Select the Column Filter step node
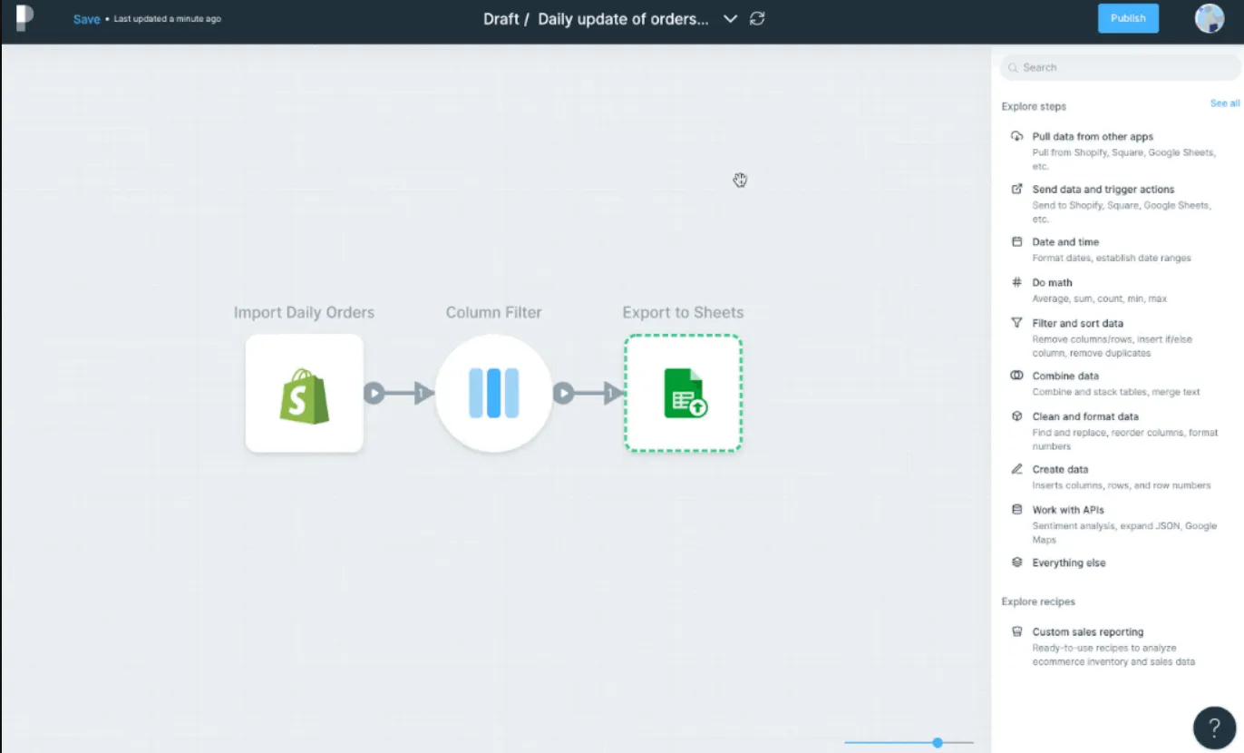Viewport: 1244px width, 753px height. 493,393
